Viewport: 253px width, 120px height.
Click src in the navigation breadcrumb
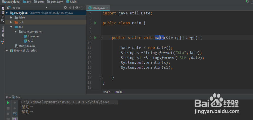[x=29, y=2]
